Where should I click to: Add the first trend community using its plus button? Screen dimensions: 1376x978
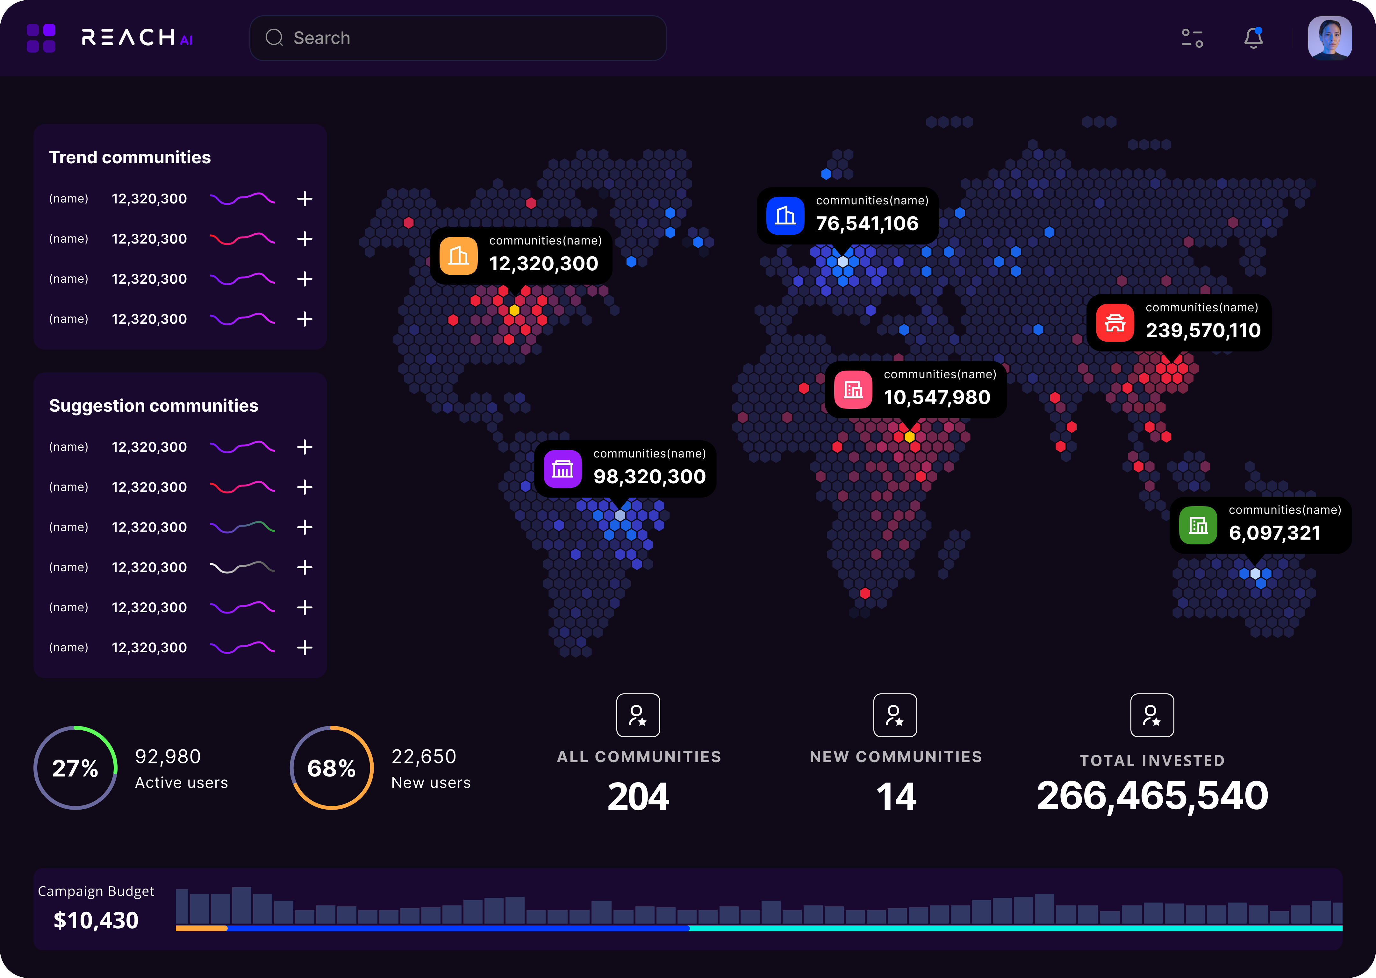tap(305, 199)
